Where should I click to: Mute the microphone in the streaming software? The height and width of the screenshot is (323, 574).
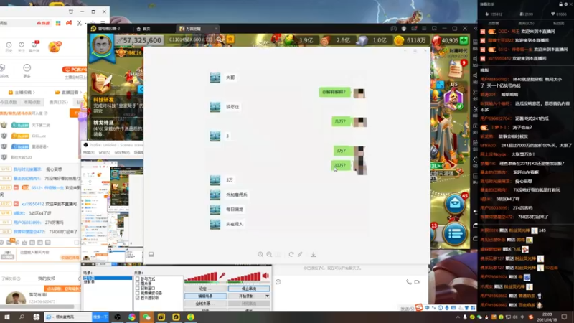pyautogui.click(x=222, y=276)
